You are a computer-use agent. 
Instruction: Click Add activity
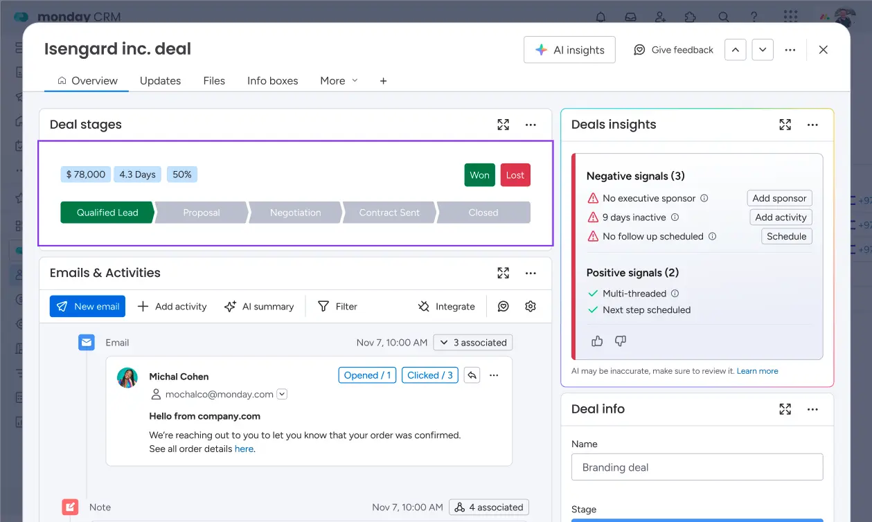[x=172, y=306]
